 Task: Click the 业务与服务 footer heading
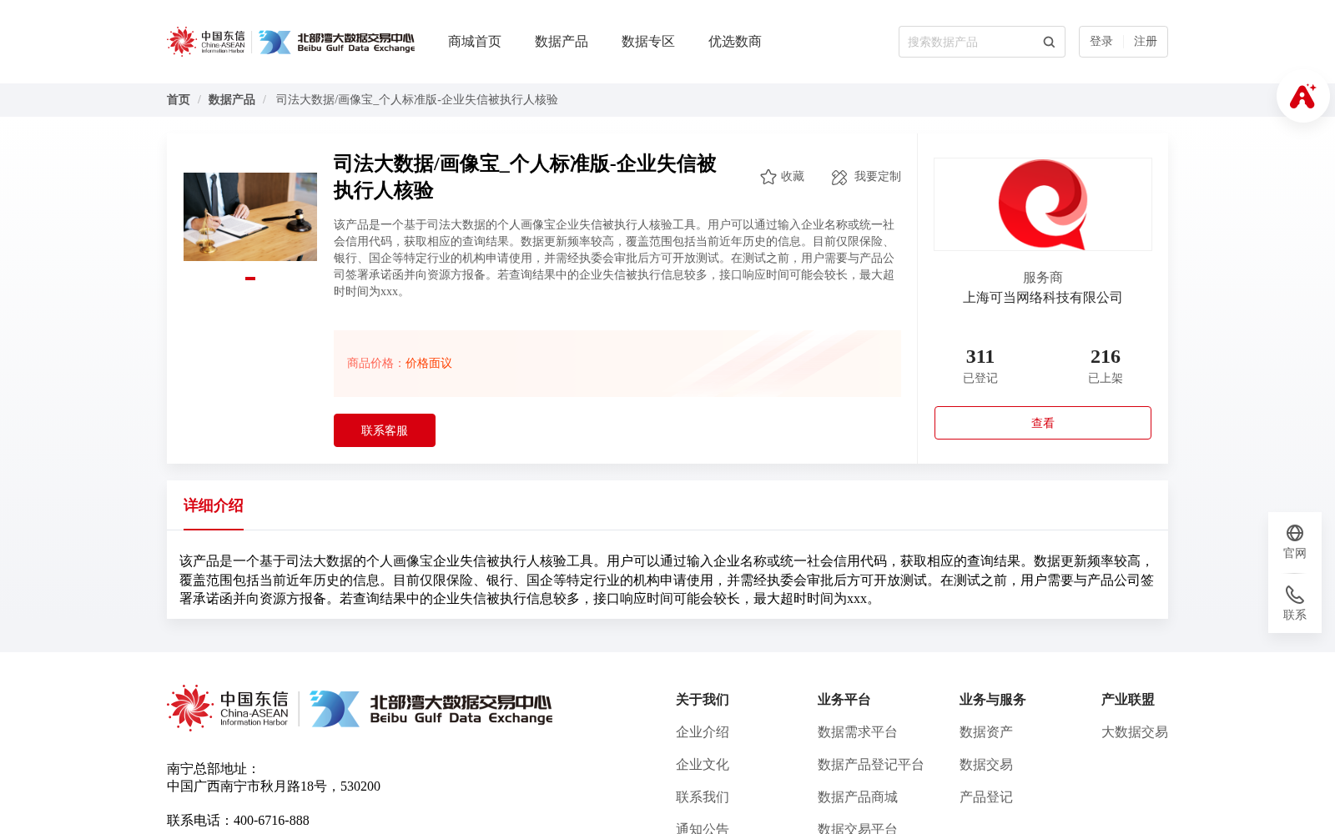993,700
